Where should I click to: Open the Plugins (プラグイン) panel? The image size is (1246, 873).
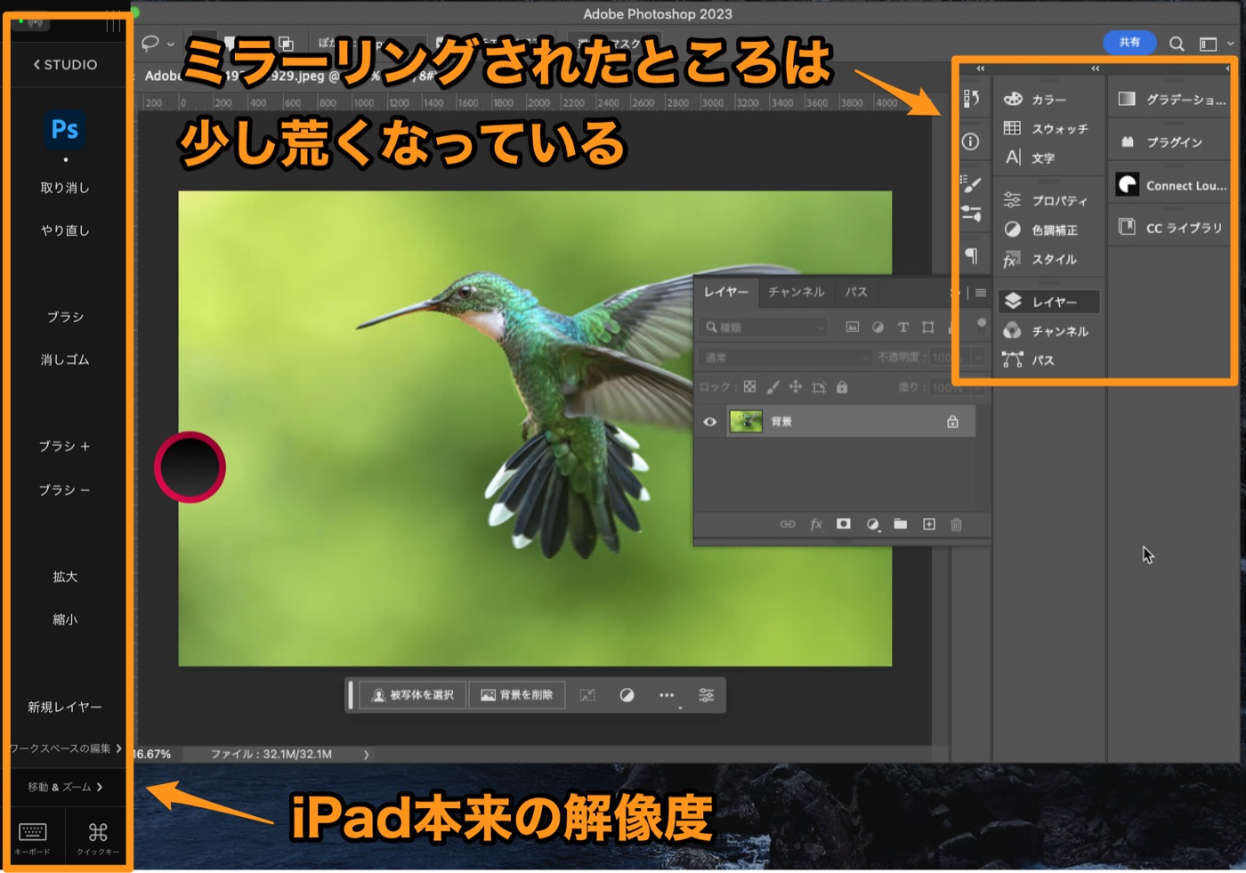(x=1161, y=141)
